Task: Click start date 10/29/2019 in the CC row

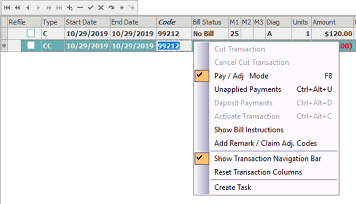Action: (x=88, y=46)
